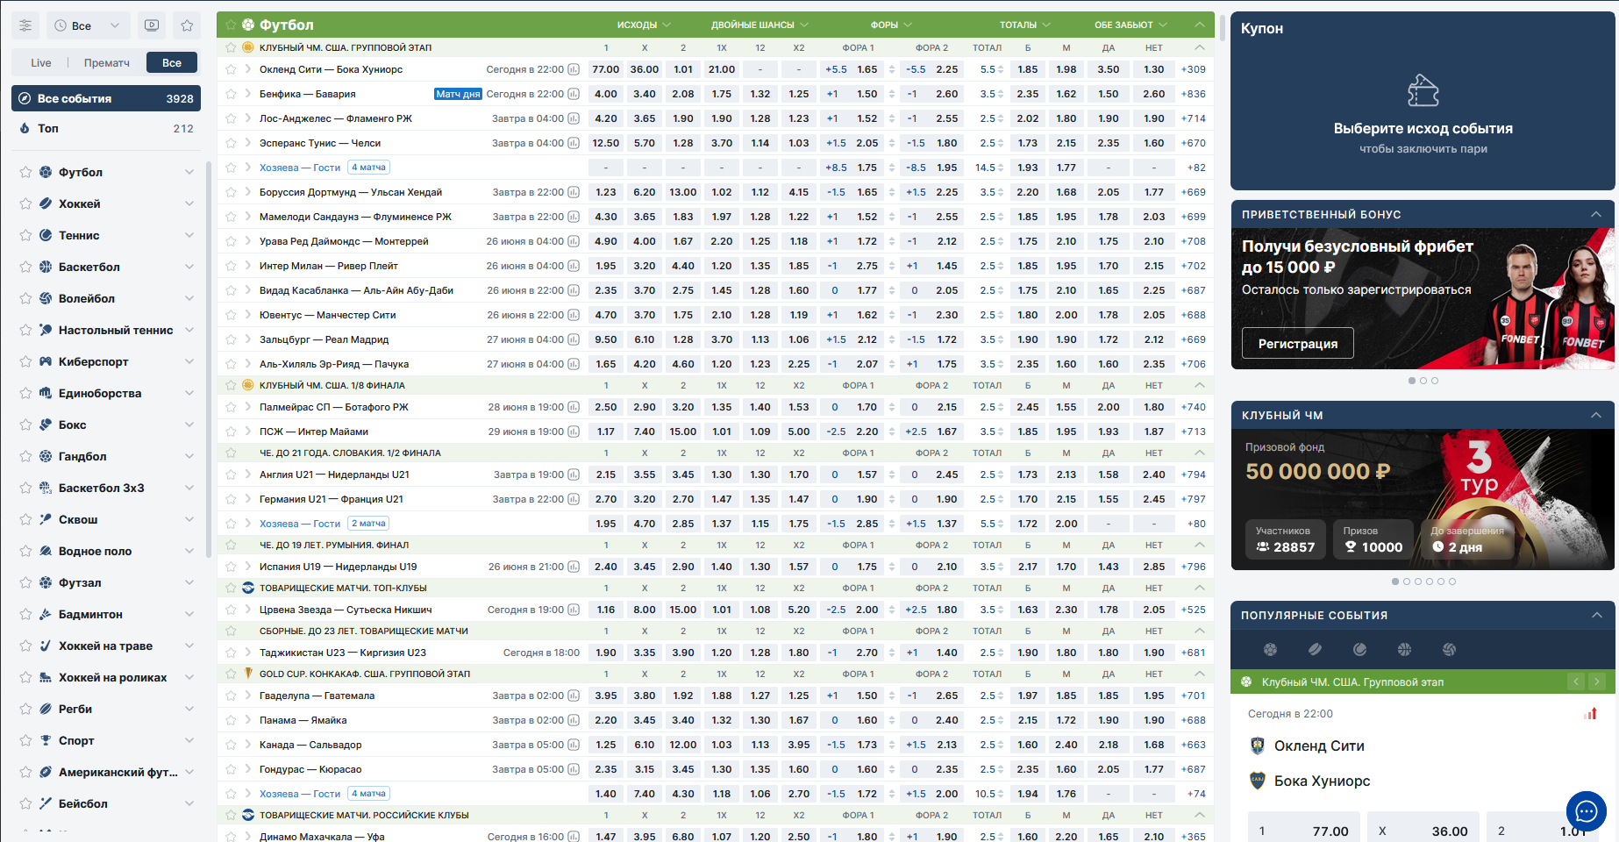Click the Бадминтон shuttlecock icon
1619x842 pixels.
tap(46, 614)
